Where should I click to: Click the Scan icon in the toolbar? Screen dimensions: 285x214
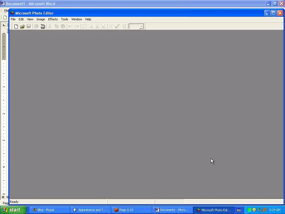pos(43,26)
